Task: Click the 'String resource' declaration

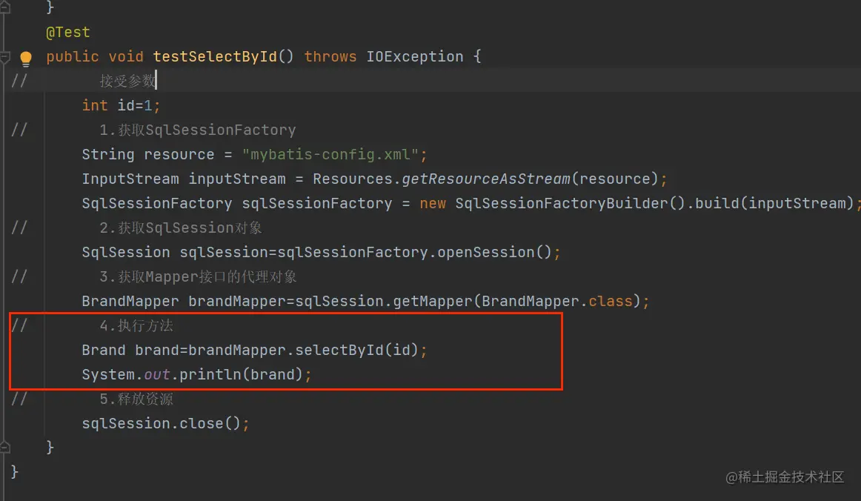Action: [148, 154]
